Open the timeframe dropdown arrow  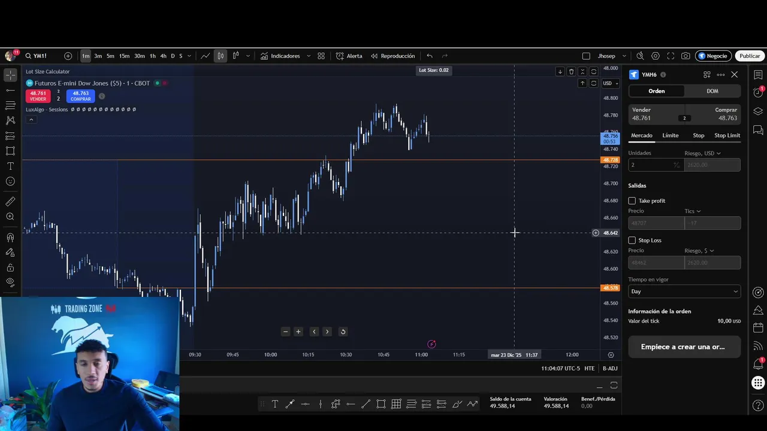pyautogui.click(x=189, y=56)
